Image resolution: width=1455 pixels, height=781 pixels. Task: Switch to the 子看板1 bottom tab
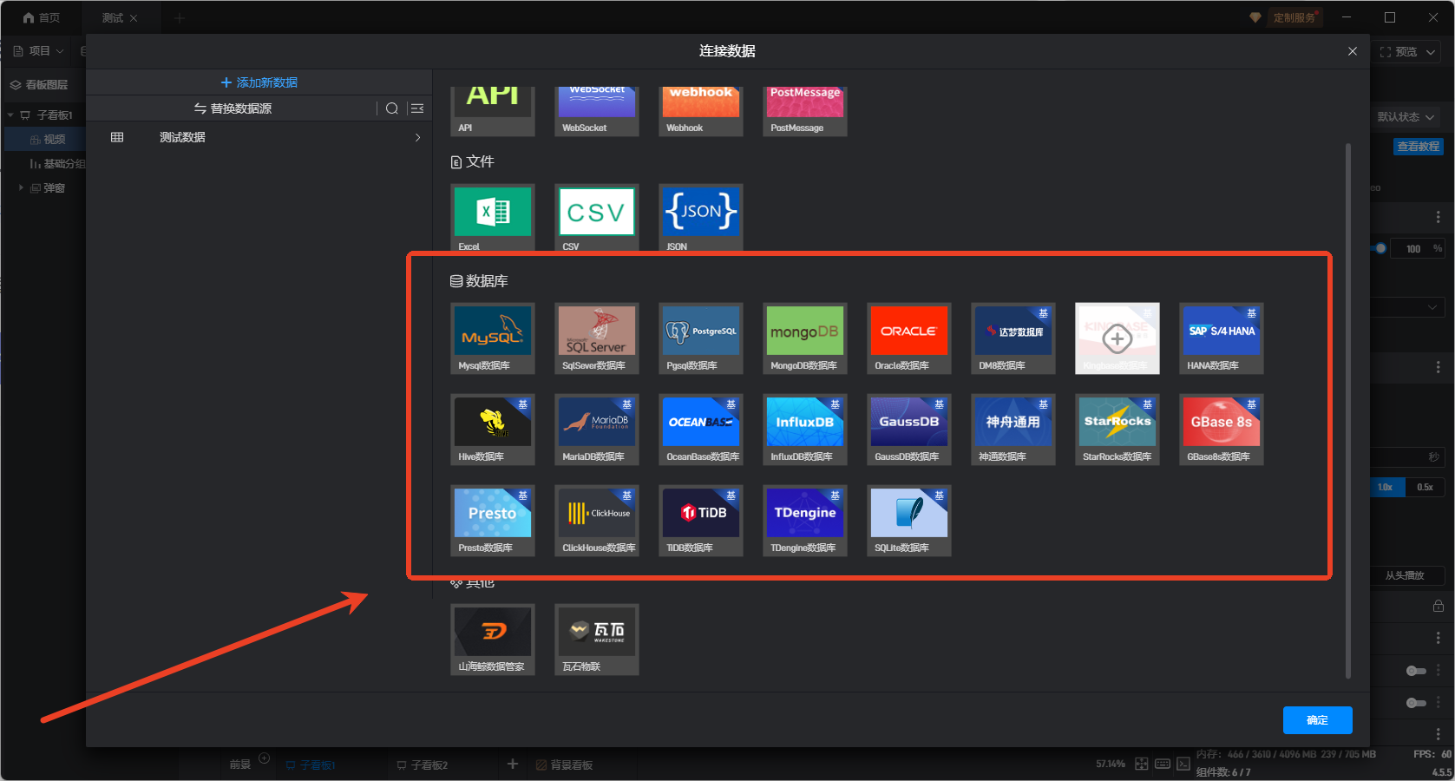(311, 765)
